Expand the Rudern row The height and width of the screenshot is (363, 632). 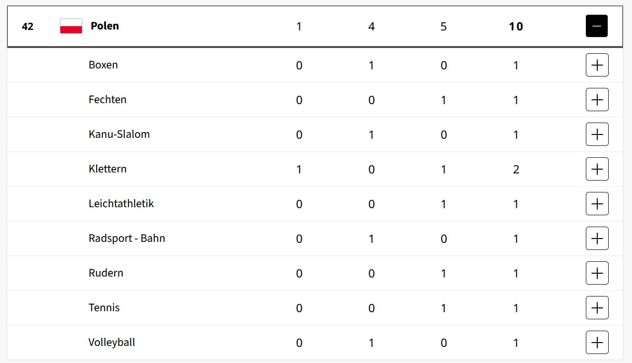[597, 273]
